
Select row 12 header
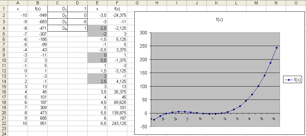(4, 71)
